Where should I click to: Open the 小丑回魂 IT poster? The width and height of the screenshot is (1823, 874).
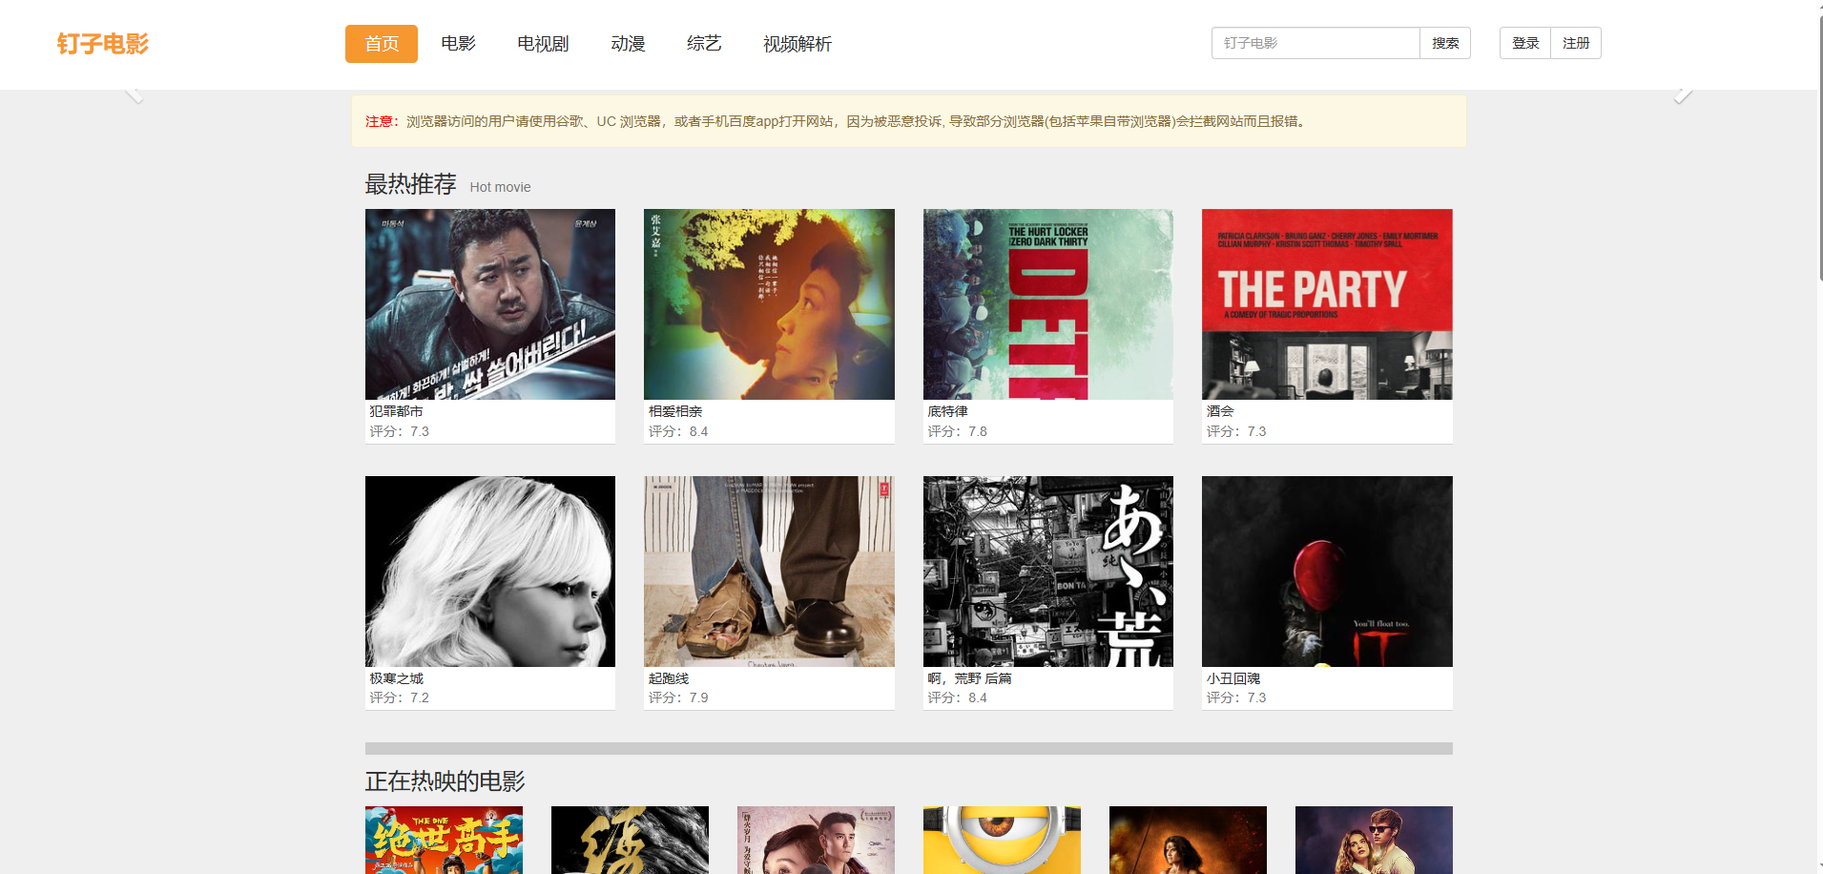click(1327, 571)
